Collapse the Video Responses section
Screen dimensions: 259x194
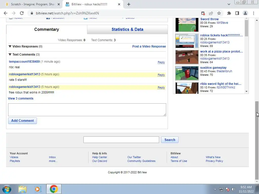tap(10, 46)
